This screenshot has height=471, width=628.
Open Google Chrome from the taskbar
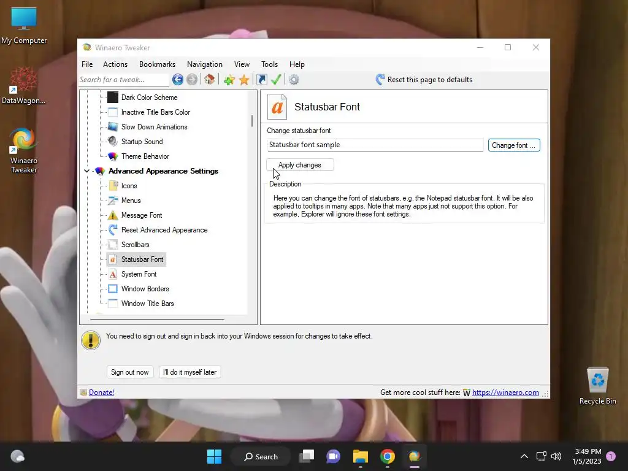[x=388, y=456]
